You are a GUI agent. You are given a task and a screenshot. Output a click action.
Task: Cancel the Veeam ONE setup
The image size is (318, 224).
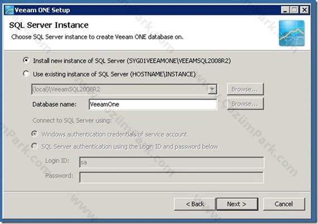click(284, 204)
